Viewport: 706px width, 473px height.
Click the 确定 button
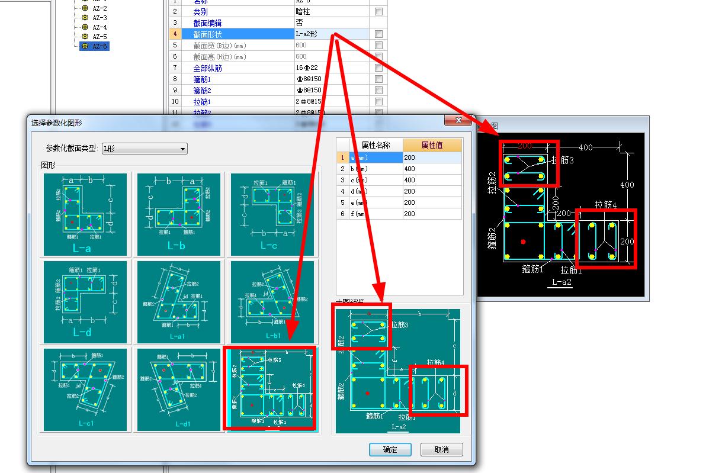390,449
